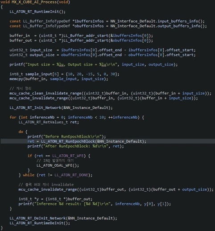Click the LL_ATON_RT_DONE constant
The width and height of the screenshot is (215, 231).
(x=71, y=175)
